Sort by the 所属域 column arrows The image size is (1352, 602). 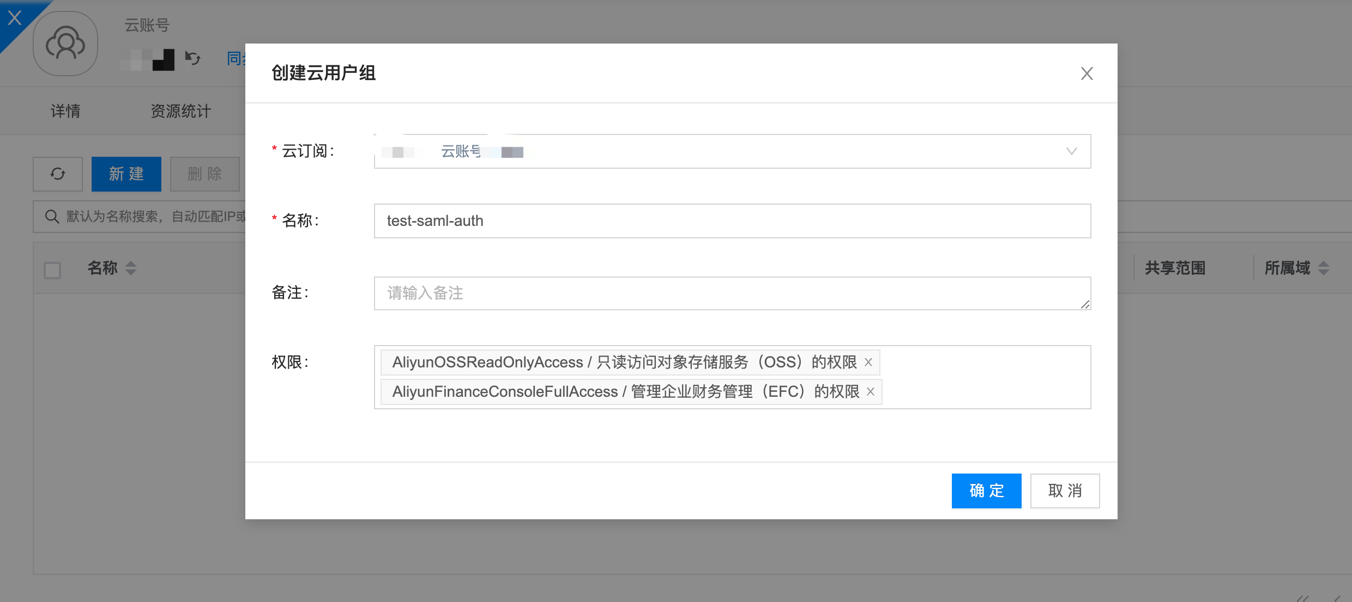(x=1324, y=268)
